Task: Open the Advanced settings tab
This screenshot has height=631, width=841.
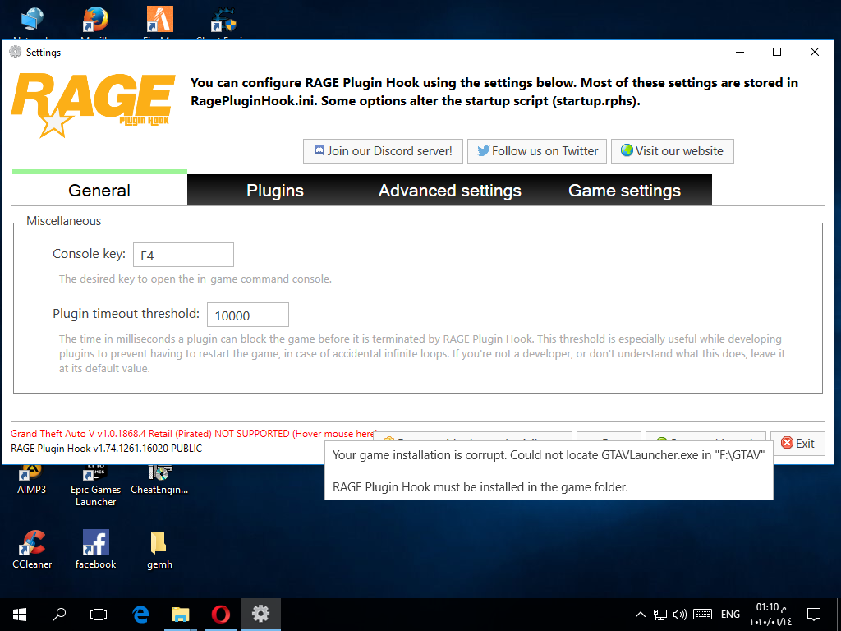Action: click(x=449, y=190)
